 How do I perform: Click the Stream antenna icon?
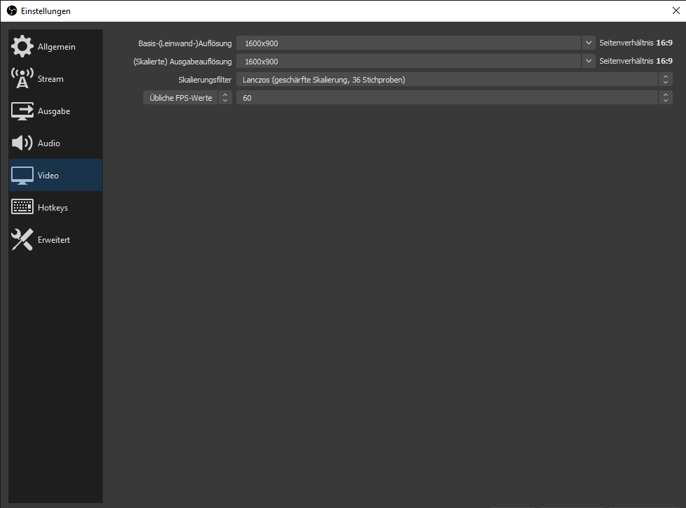point(22,79)
